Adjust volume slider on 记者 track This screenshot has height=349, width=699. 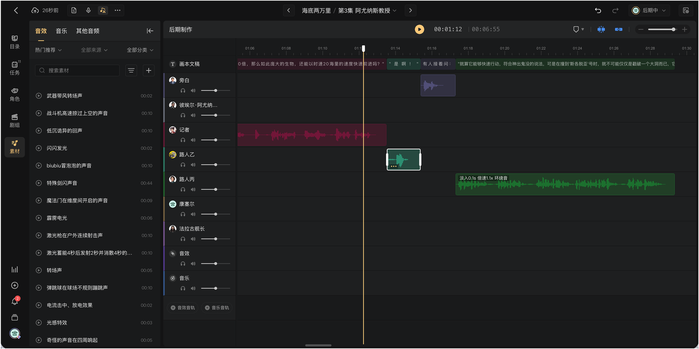(215, 140)
